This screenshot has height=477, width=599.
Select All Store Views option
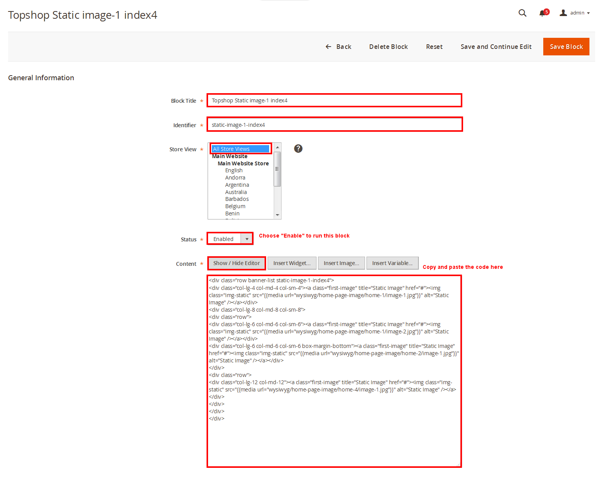[240, 149]
